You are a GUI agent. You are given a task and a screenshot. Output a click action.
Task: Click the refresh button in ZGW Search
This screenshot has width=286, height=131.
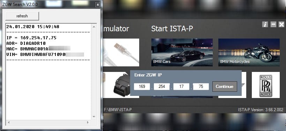click(x=22, y=16)
